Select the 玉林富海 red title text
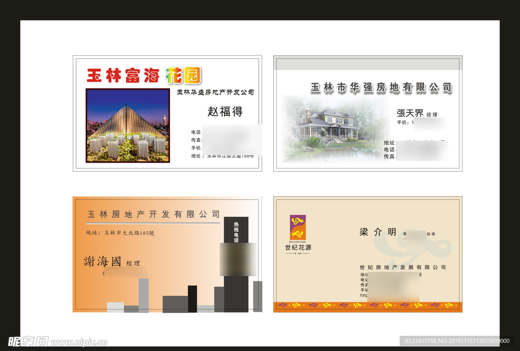This screenshot has width=520, height=351. point(122,75)
